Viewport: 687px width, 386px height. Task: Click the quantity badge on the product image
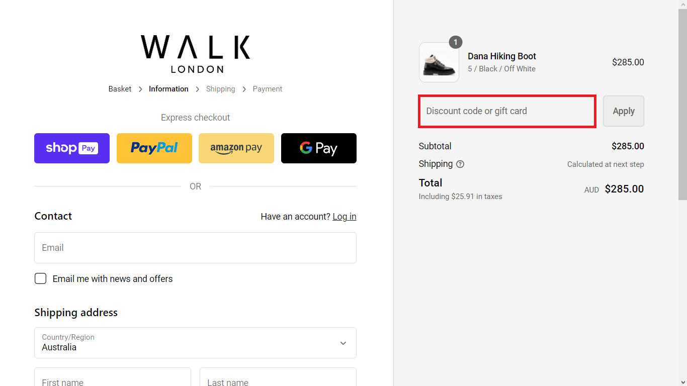pyautogui.click(x=456, y=42)
